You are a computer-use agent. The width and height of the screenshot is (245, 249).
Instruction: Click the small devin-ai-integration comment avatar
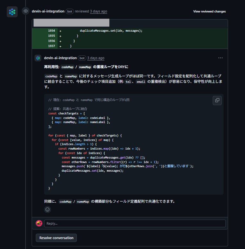point(38,58)
